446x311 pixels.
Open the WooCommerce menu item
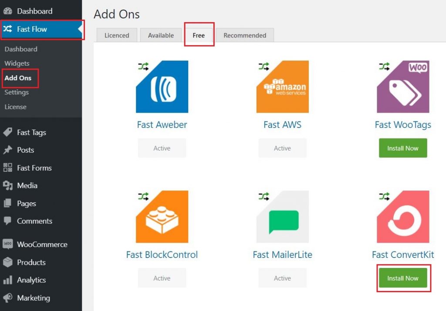point(41,244)
